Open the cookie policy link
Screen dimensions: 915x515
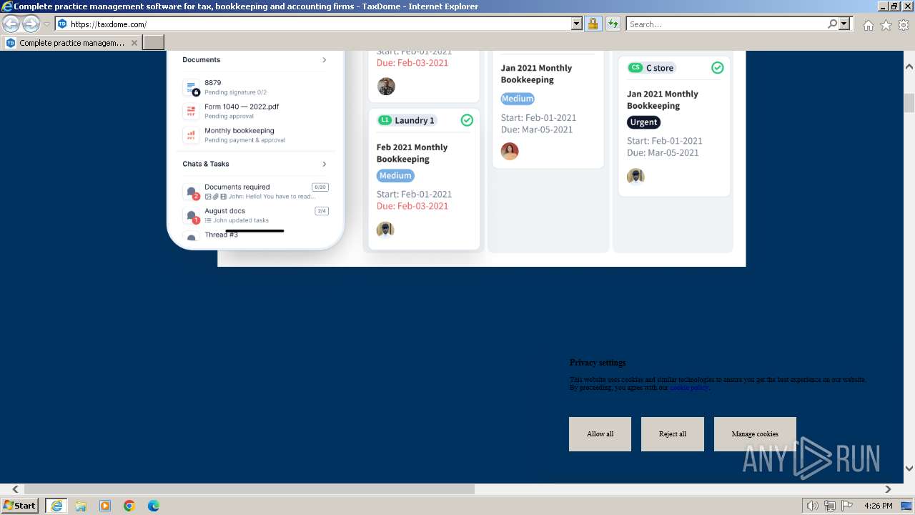coord(689,388)
